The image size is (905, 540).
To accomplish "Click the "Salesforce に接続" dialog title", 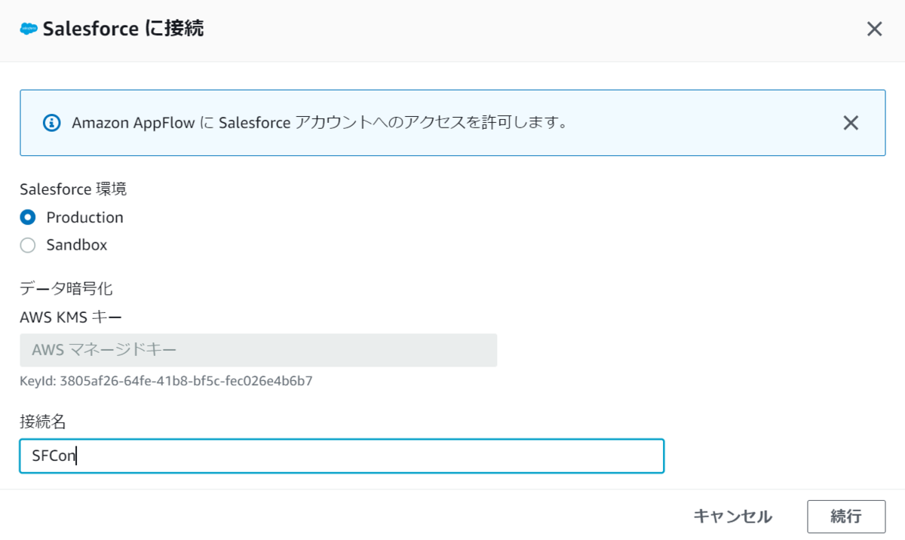I will coord(123,29).
